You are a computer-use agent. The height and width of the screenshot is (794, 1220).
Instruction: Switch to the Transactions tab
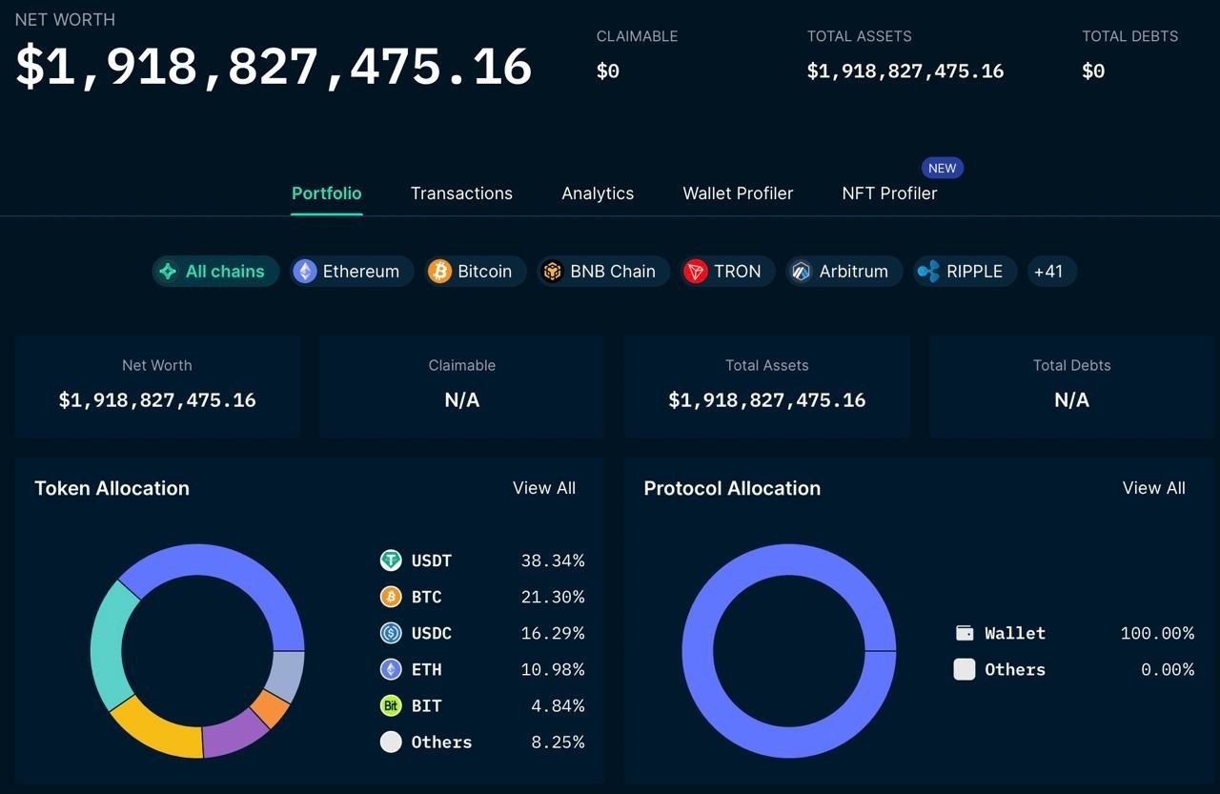(x=461, y=193)
